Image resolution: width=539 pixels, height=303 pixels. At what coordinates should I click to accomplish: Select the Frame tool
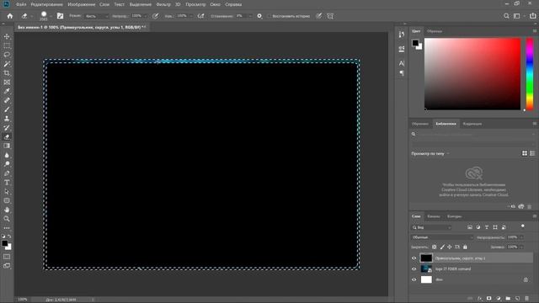coord(7,82)
